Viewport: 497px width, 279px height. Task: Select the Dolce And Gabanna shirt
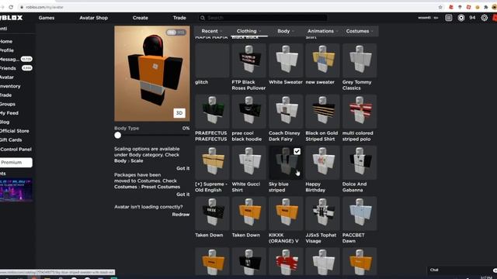[x=360, y=163]
